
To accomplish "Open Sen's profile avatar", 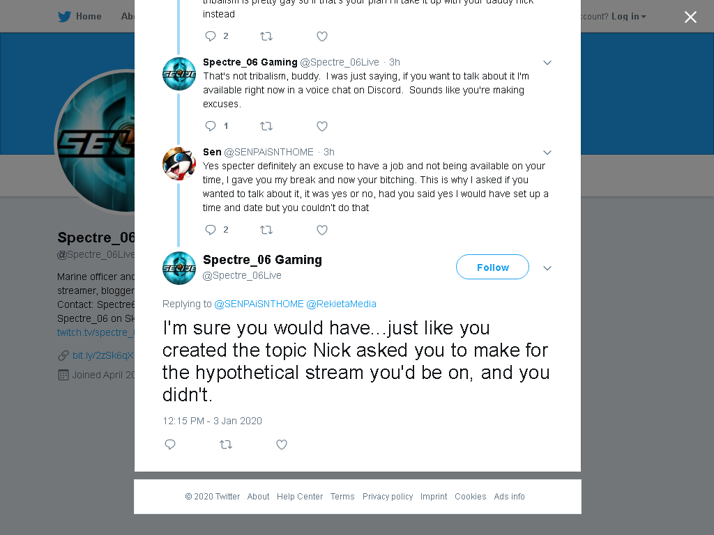I will 179,164.
